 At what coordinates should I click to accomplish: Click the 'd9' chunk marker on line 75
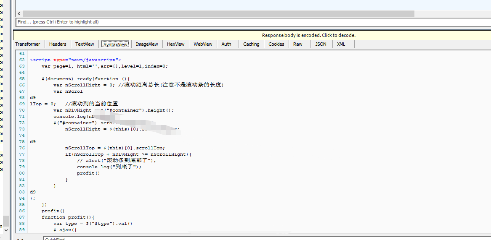pyautogui.click(x=33, y=142)
